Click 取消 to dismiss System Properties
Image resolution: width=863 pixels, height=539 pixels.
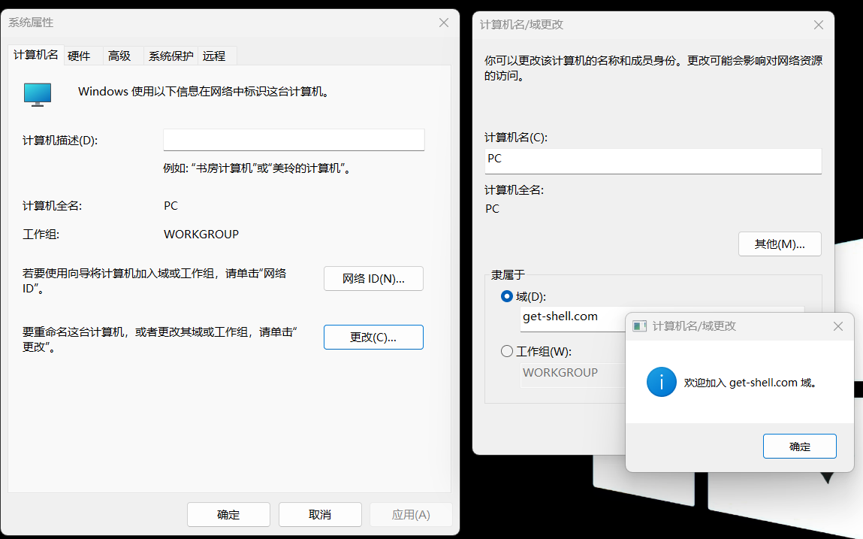(320, 514)
